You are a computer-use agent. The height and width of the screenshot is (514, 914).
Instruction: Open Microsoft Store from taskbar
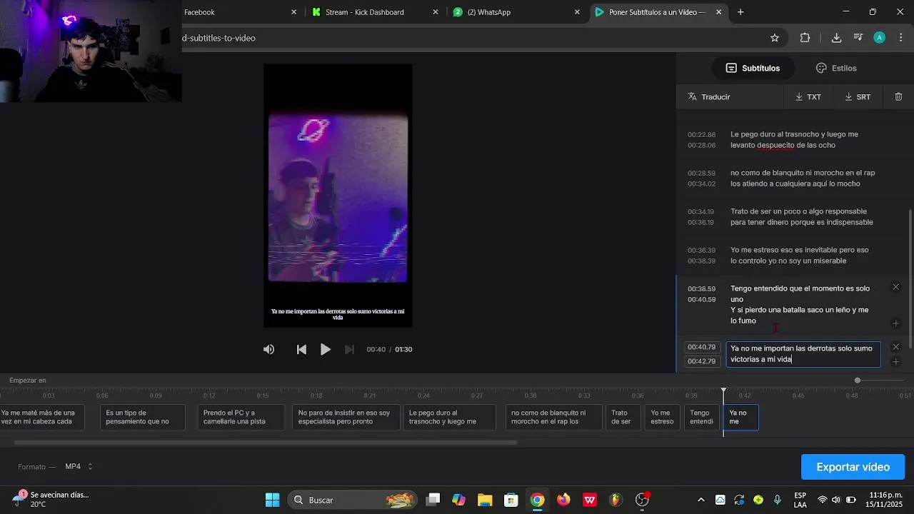pos(511,500)
